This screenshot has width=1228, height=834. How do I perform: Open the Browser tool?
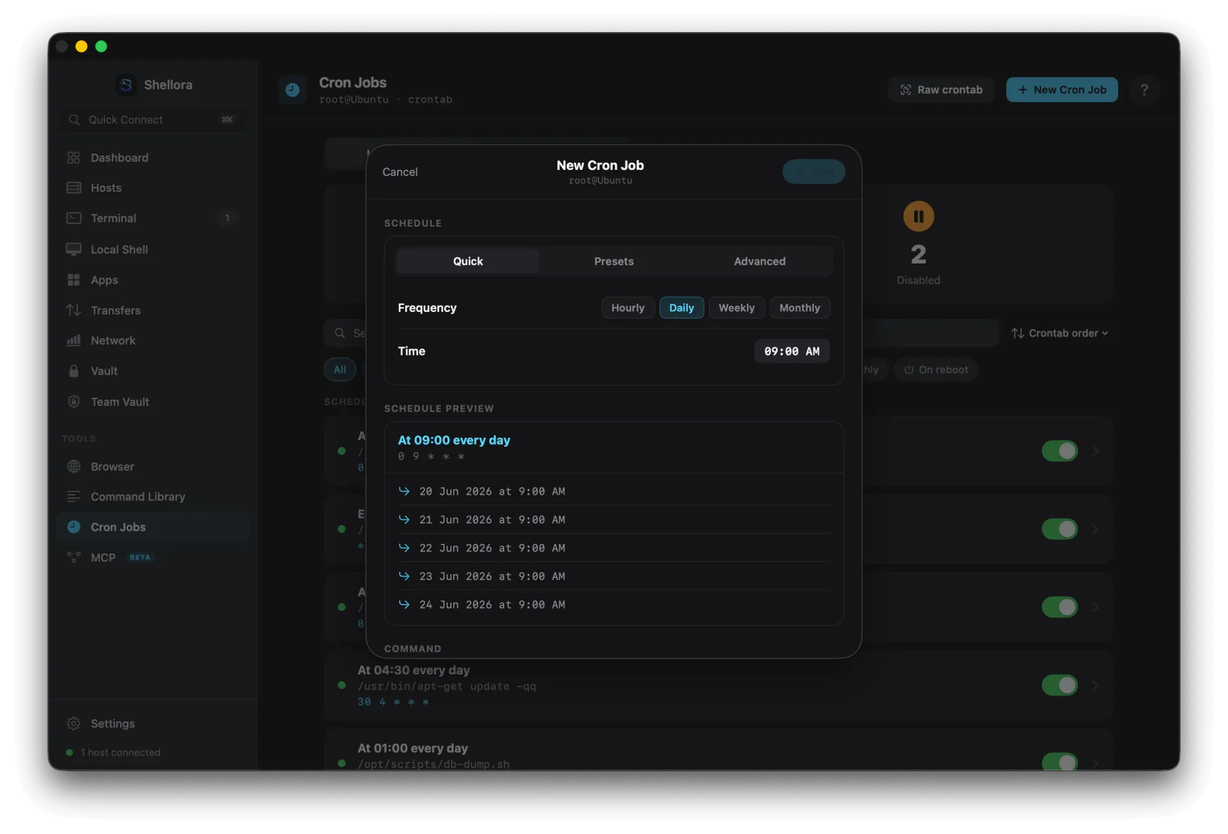pos(153,467)
